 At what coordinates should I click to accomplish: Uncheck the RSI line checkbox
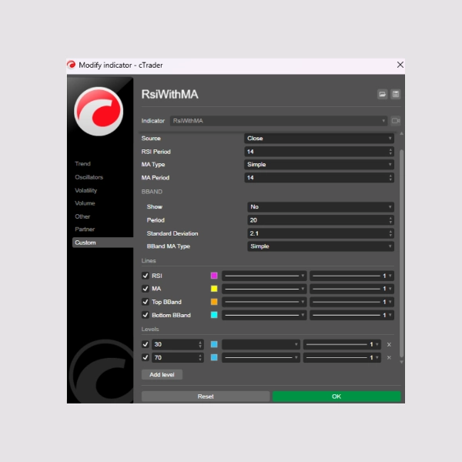tap(146, 276)
